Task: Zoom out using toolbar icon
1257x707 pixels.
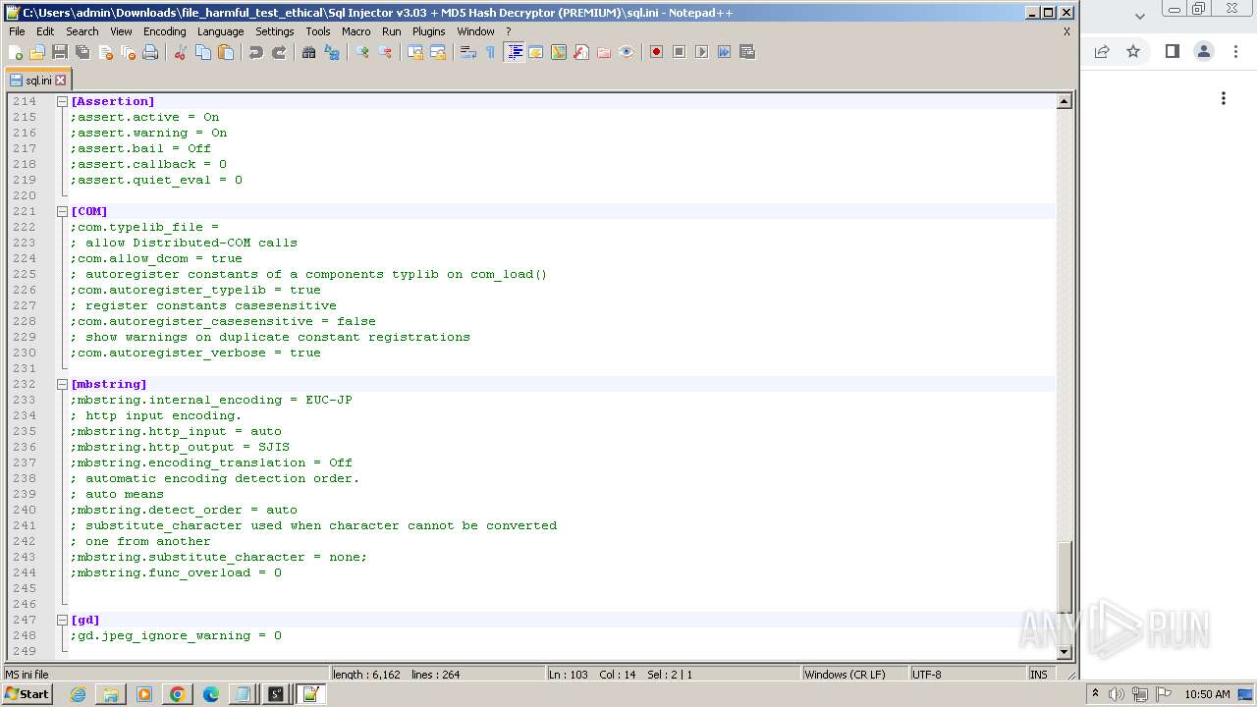Action: pos(385,52)
